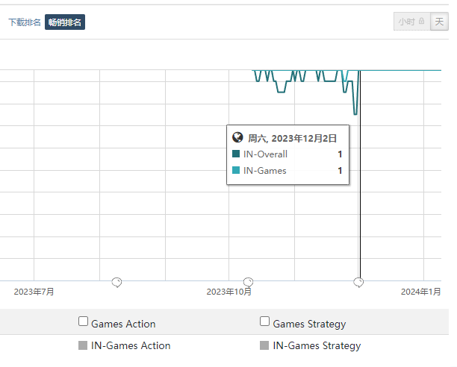The image size is (457, 367).
Task: Click the lock icon beside 小时
Action: tap(421, 21)
